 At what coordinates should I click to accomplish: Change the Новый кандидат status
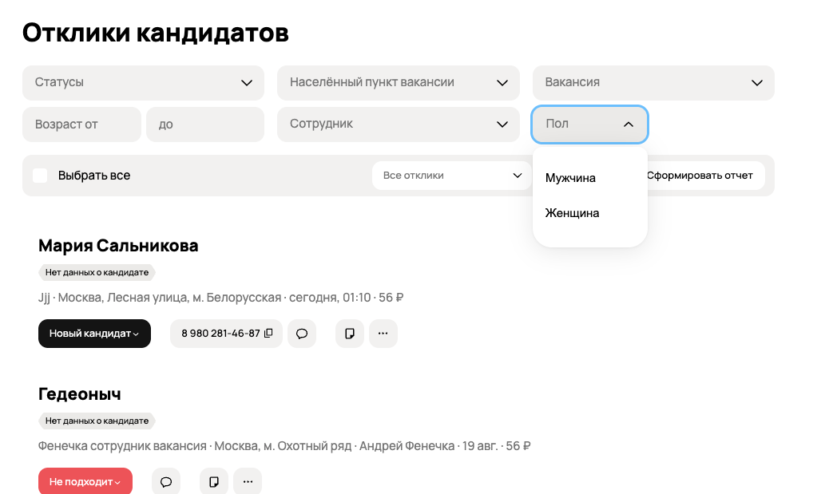pos(94,334)
